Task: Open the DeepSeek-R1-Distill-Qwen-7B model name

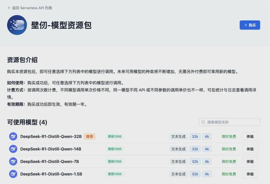Action: (49, 161)
